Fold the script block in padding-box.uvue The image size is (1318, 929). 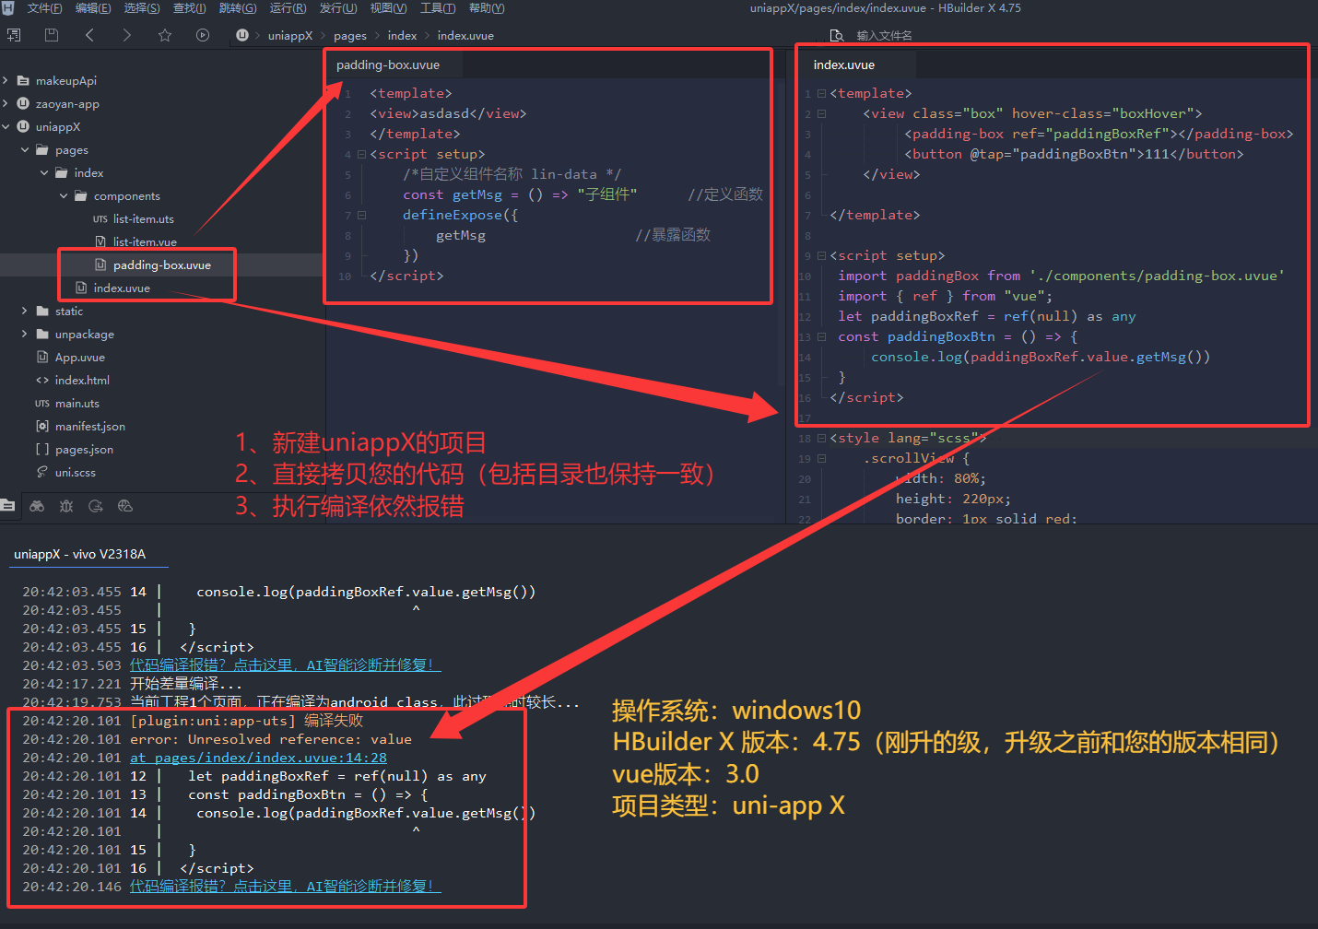coord(361,154)
